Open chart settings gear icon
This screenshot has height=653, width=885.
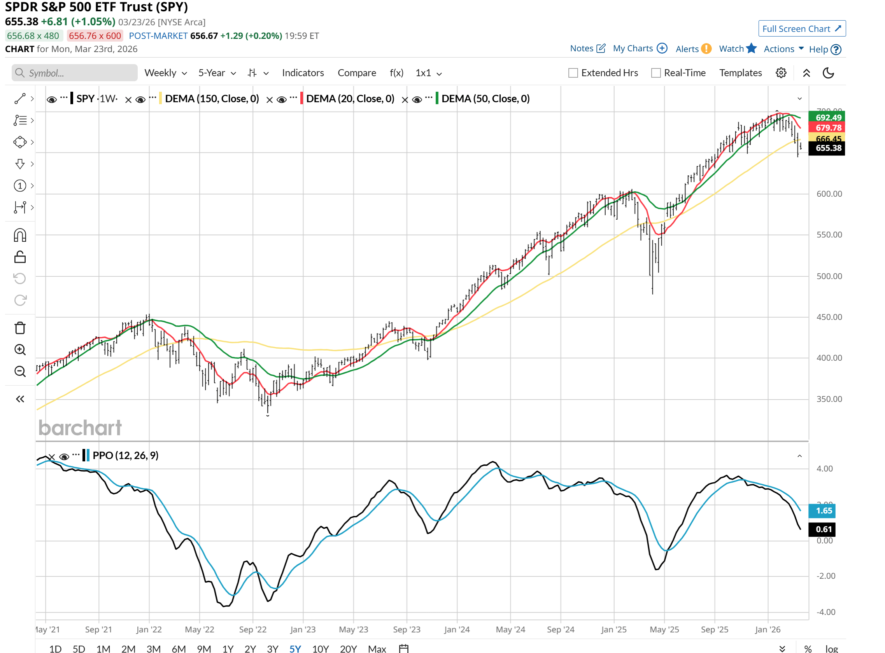pos(781,73)
